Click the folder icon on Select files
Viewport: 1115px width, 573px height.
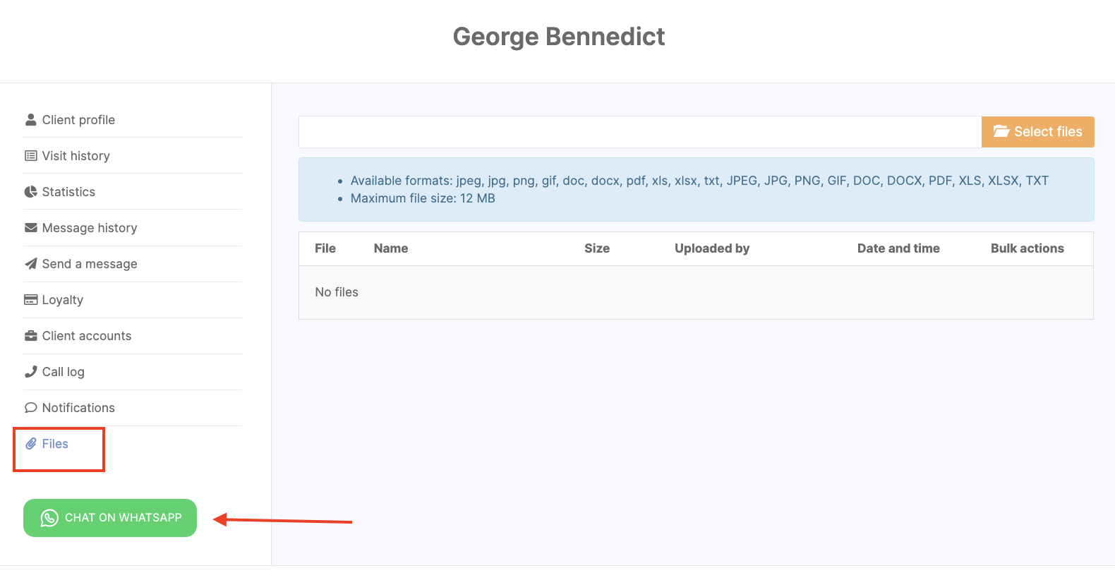pyautogui.click(x=1001, y=132)
